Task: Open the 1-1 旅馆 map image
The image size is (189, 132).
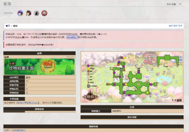Action: (x=132, y=77)
